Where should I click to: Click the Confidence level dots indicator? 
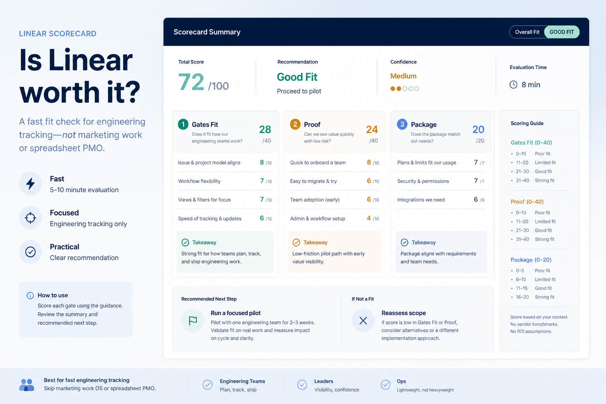(405, 89)
